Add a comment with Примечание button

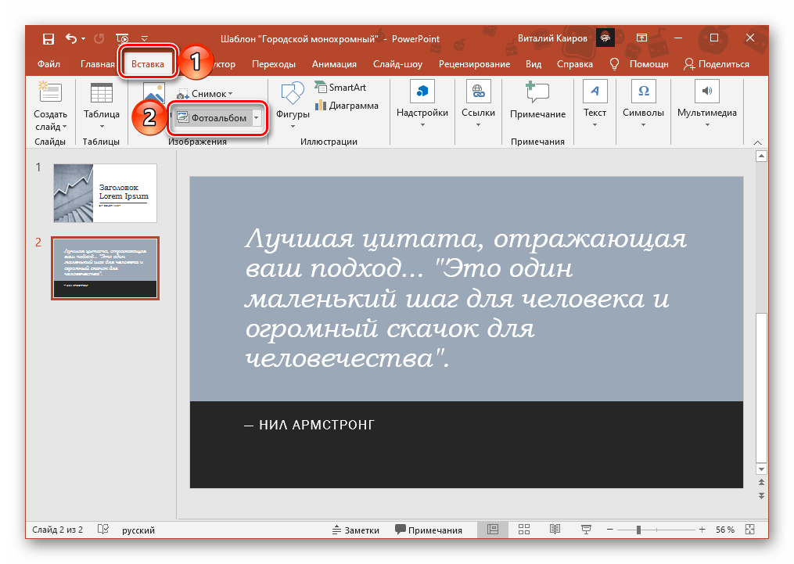537,100
